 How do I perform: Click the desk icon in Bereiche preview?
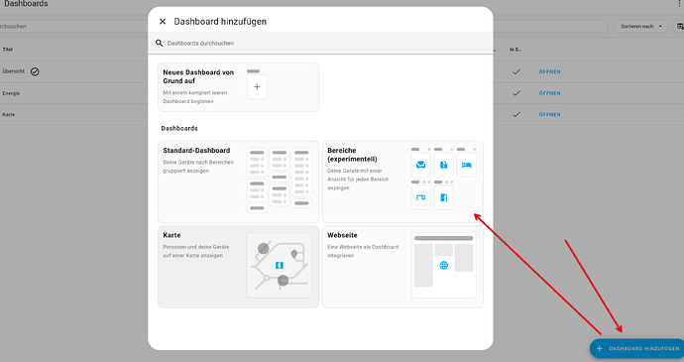(x=421, y=197)
